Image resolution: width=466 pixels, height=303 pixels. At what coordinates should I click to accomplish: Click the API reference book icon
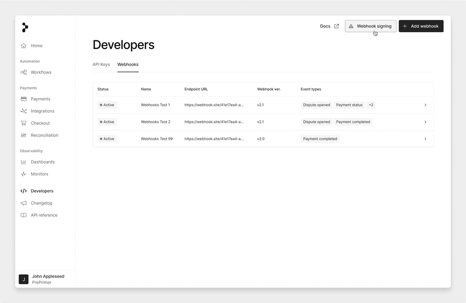coord(23,215)
